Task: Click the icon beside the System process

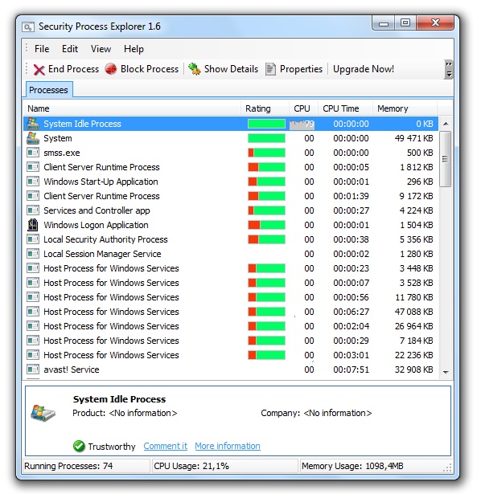Action: tap(33, 138)
